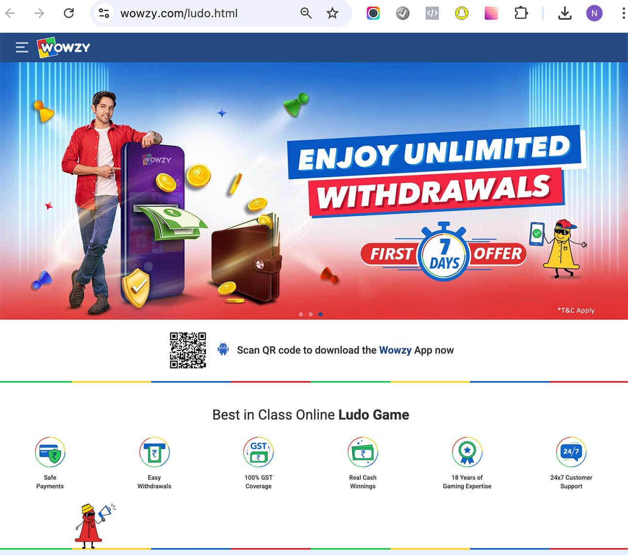Open the profile avatar N menu
Viewport: 628px width, 555px height.
pos(594,13)
